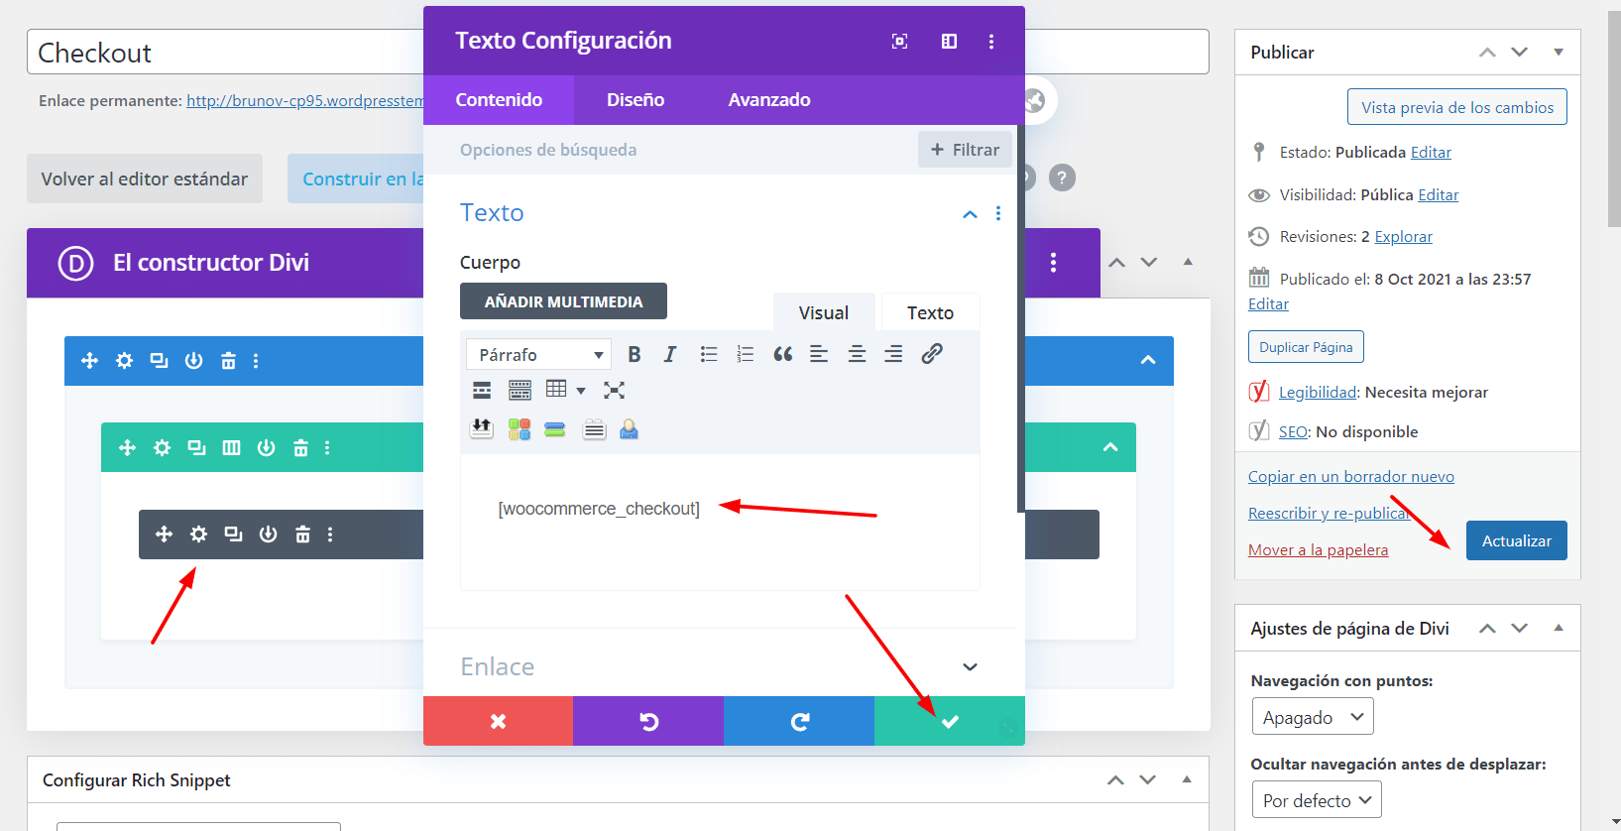Save module changes with green checkmark
Screen dimensions: 1621x831
(950, 721)
